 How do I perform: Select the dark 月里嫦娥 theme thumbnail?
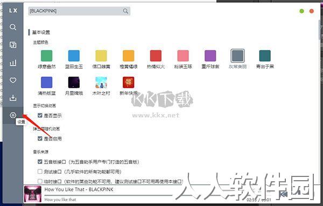coord(74,82)
